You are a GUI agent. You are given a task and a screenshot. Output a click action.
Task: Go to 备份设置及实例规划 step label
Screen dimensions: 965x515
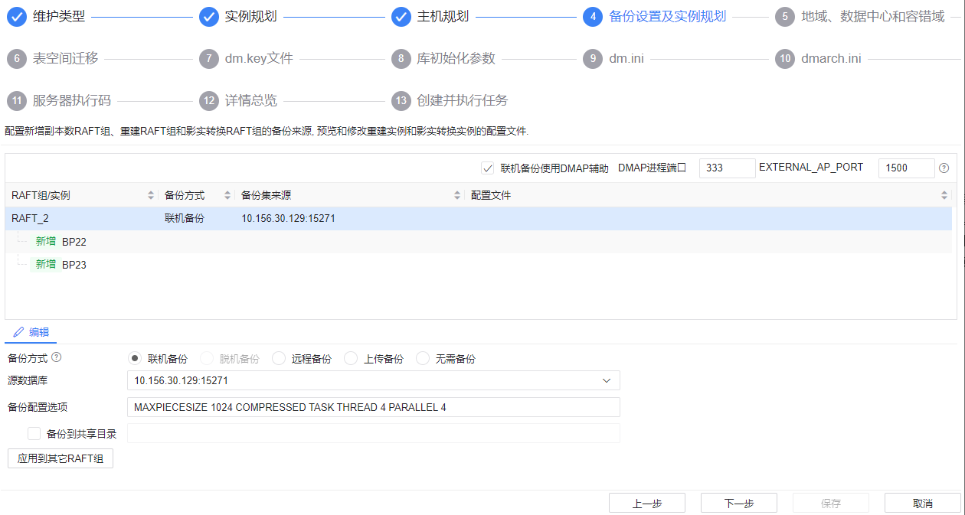[667, 17]
